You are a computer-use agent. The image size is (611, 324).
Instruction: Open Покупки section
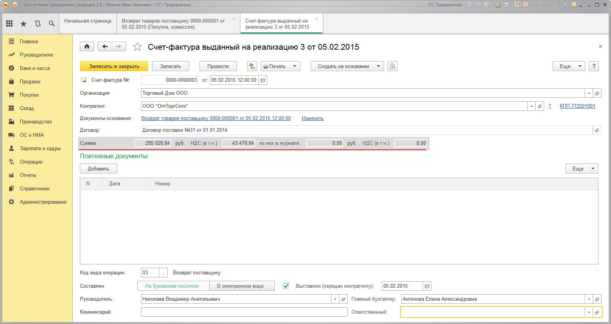coord(29,95)
